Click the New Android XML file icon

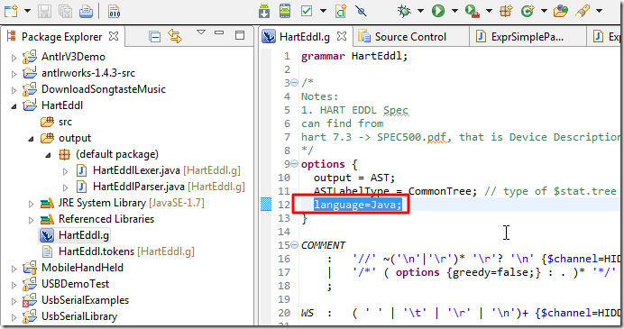[341, 11]
